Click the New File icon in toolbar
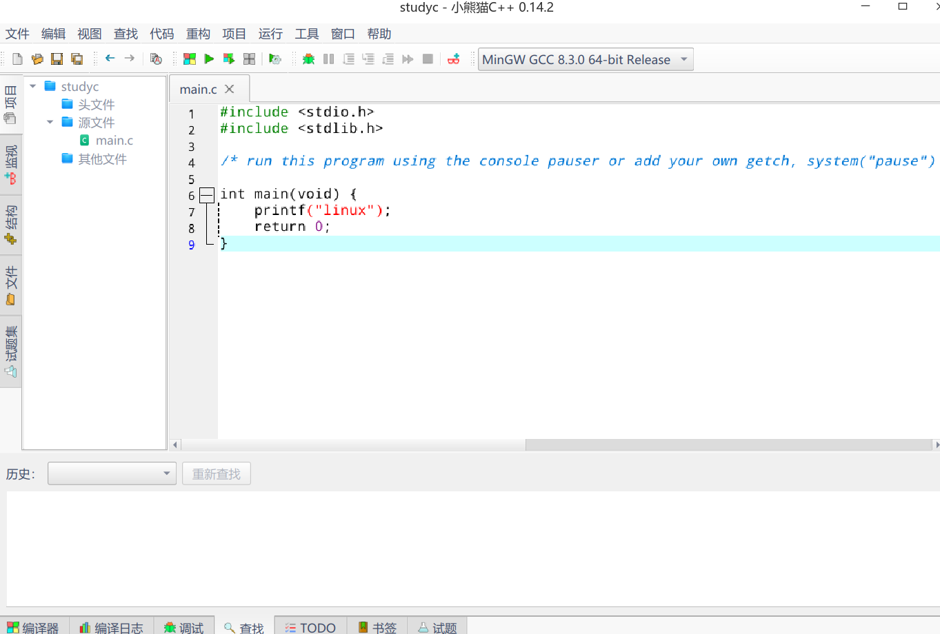The width and height of the screenshot is (940, 634). pos(17,59)
